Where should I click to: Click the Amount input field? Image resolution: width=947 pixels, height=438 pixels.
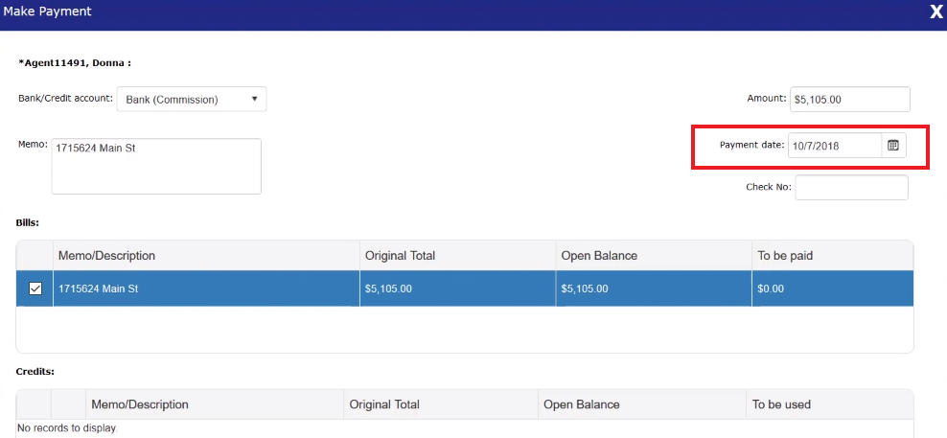(848, 99)
